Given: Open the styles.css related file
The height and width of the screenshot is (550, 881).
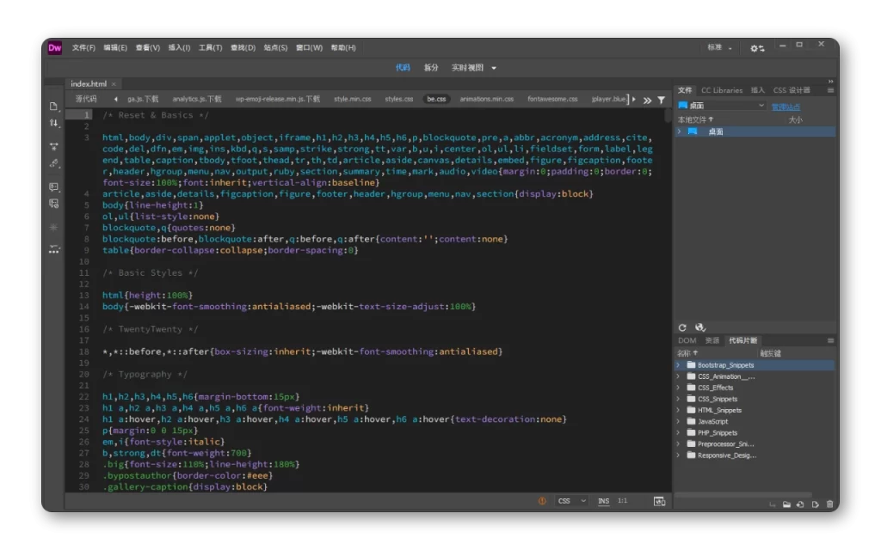Looking at the screenshot, I should pos(398,100).
